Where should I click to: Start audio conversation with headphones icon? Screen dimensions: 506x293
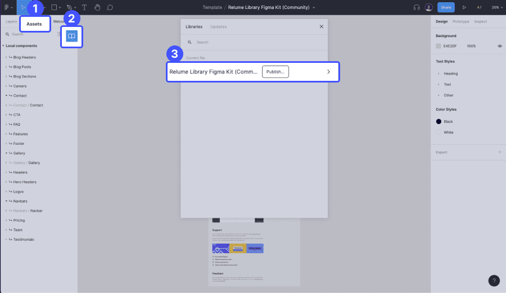417,7
